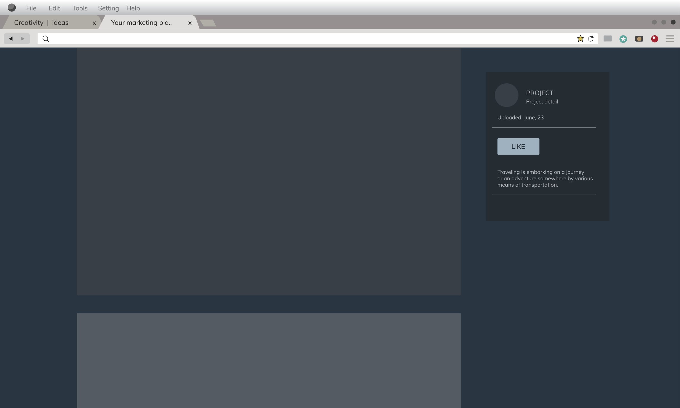Click the magnifier search icon in address bar
The height and width of the screenshot is (408, 680).
46,39
